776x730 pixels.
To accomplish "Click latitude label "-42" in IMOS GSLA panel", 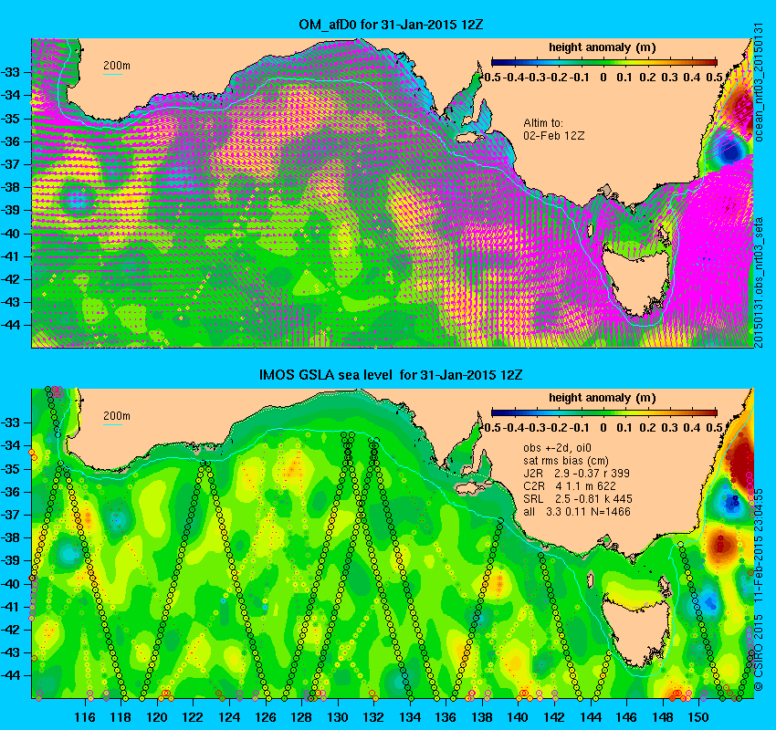I will pyautogui.click(x=10, y=630).
